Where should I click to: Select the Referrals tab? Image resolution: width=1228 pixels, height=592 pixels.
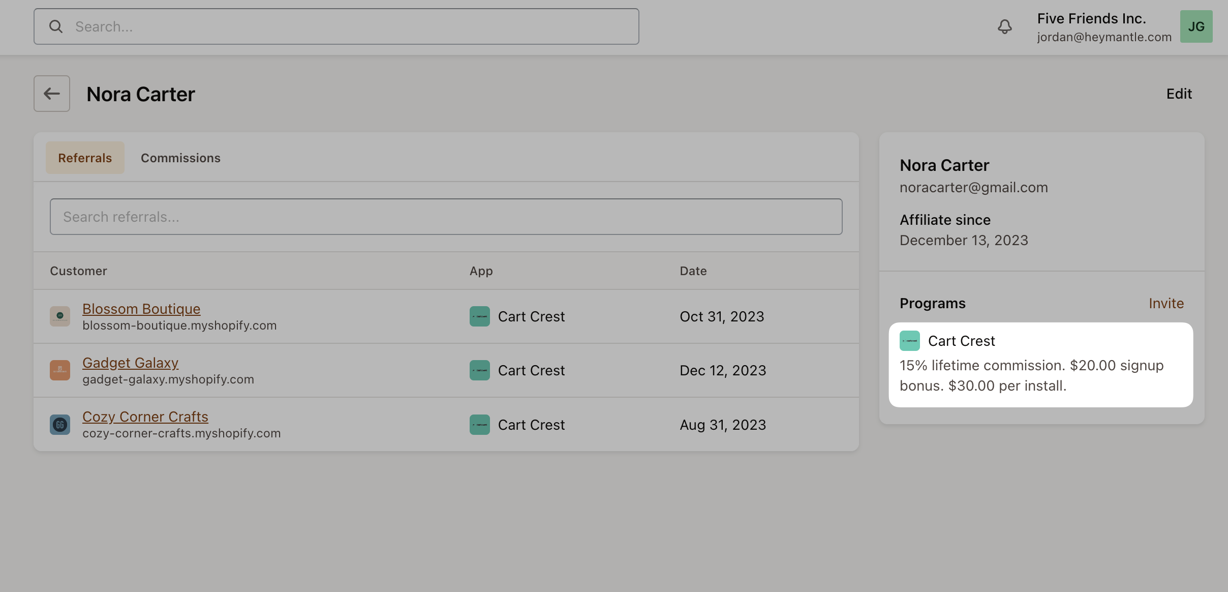tap(84, 158)
